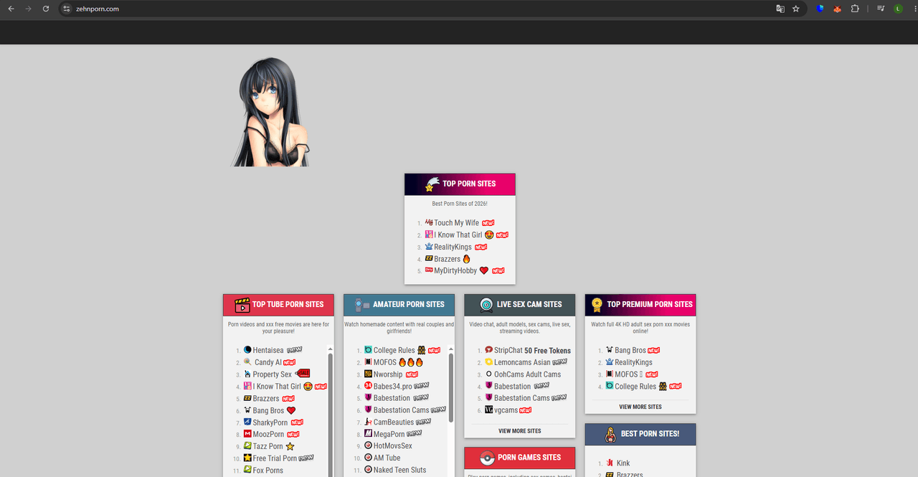Reload the page with the refresh icon
Viewport: 918px width, 477px height.
click(46, 9)
